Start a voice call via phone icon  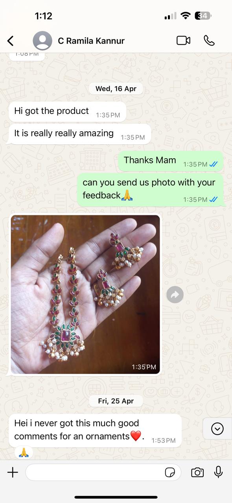(x=209, y=40)
